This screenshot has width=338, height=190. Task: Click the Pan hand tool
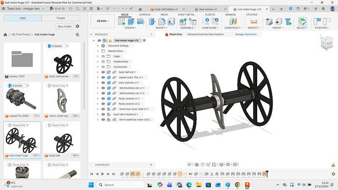[x=202, y=165]
